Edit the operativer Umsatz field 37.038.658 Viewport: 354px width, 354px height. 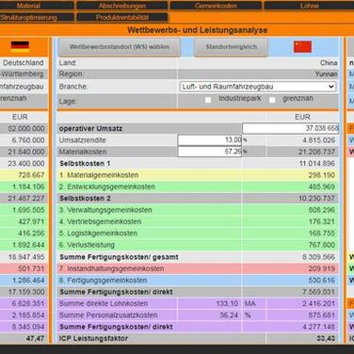291,128
